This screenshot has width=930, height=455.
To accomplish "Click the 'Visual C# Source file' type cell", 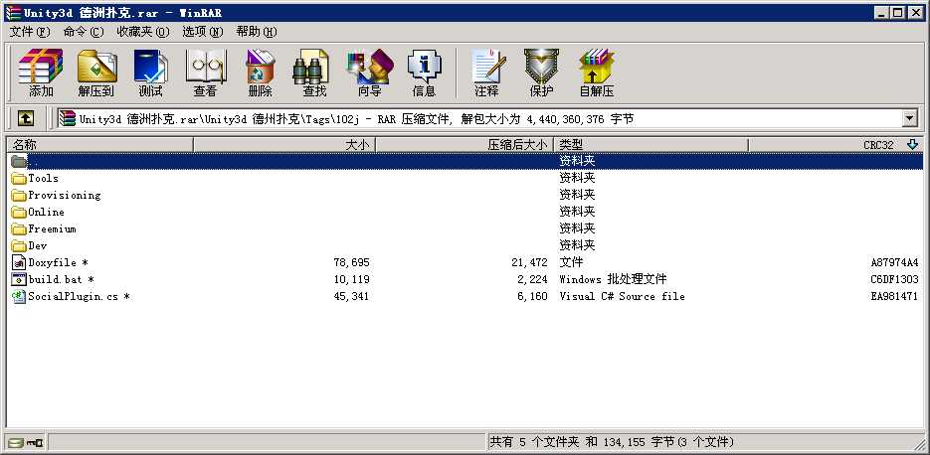I will coord(622,296).
